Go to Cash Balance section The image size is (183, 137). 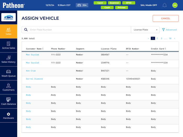(x=8, y=101)
